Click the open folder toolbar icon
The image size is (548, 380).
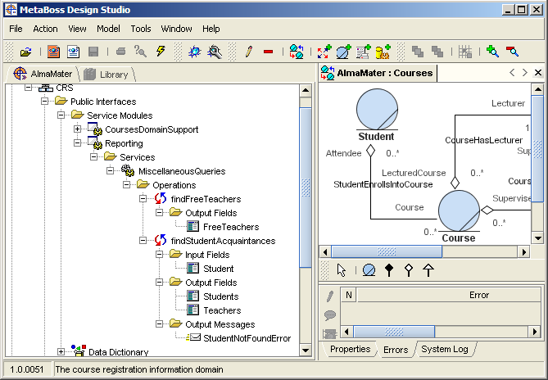point(25,52)
